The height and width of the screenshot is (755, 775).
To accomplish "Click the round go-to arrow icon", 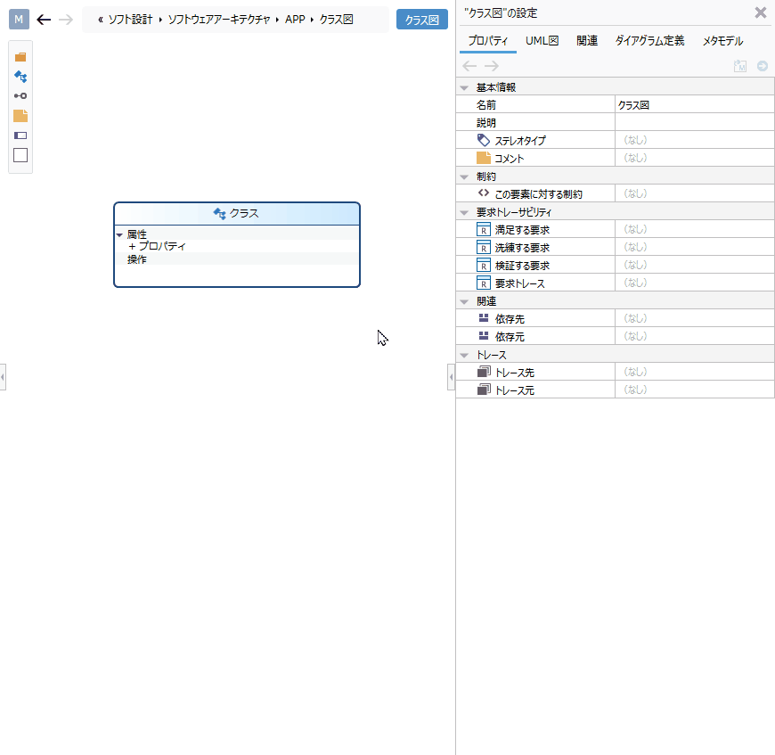I will (763, 66).
